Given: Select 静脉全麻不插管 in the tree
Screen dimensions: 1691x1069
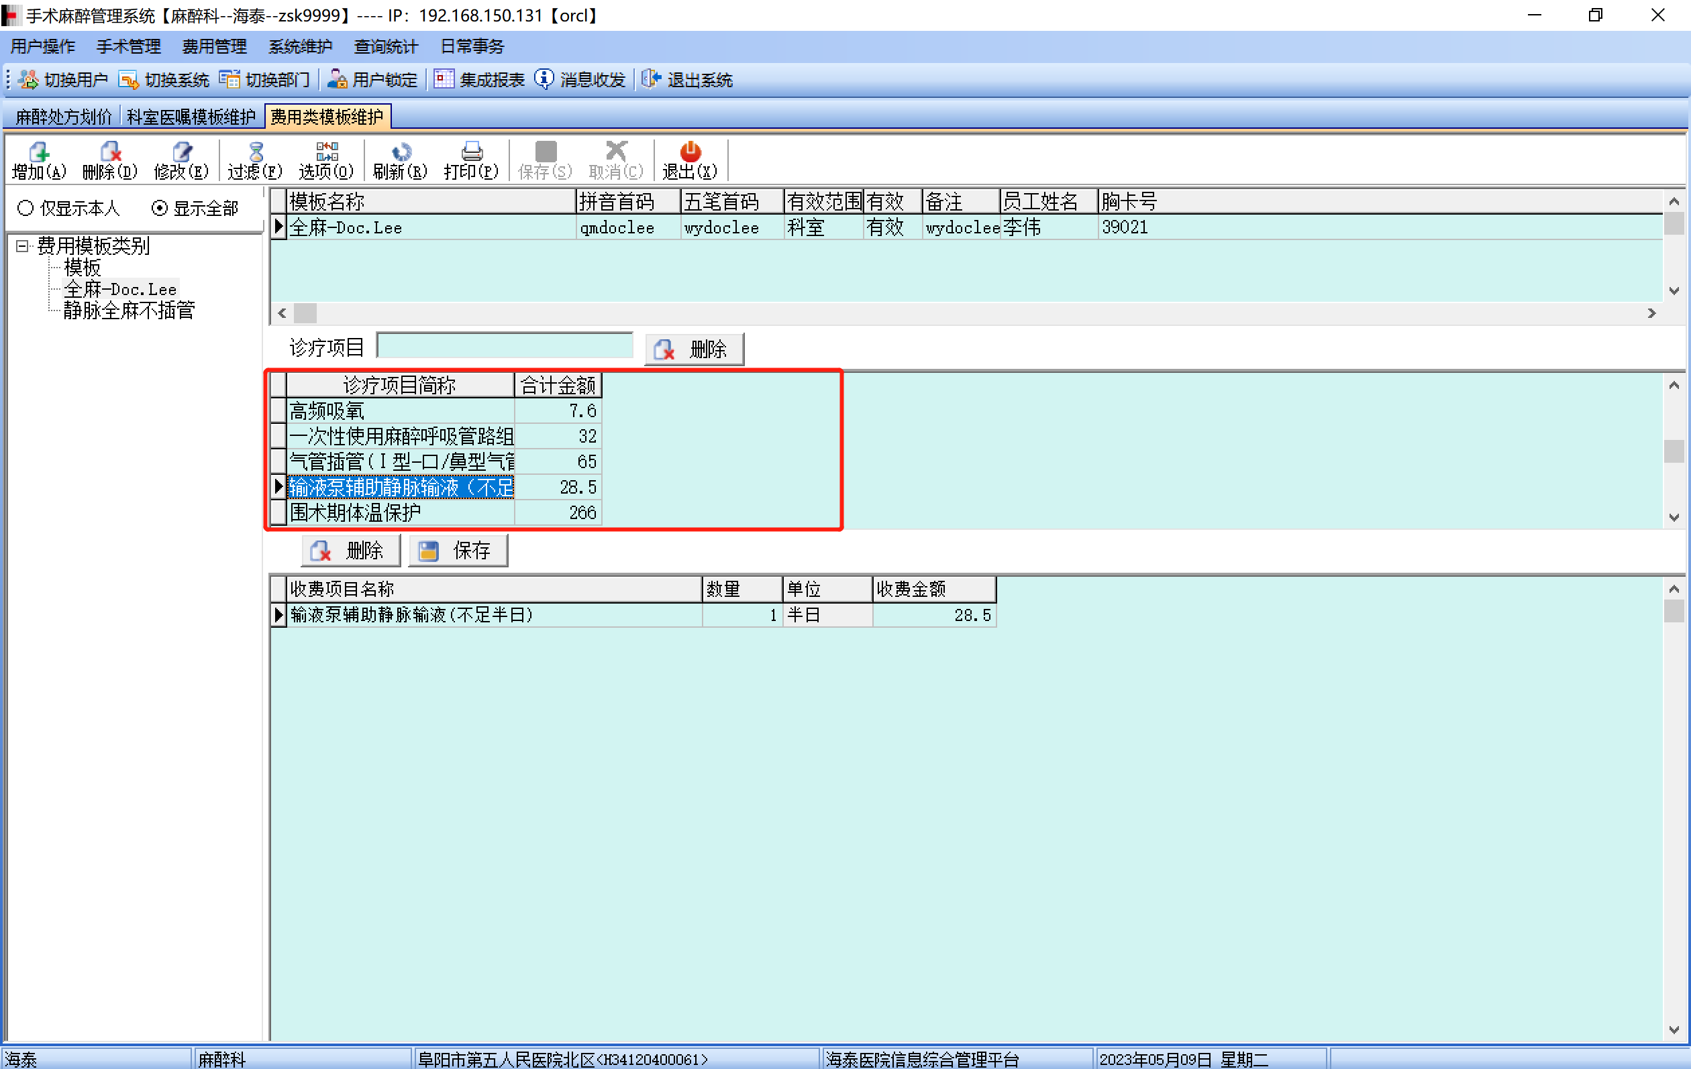Looking at the screenshot, I should pyautogui.click(x=129, y=311).
